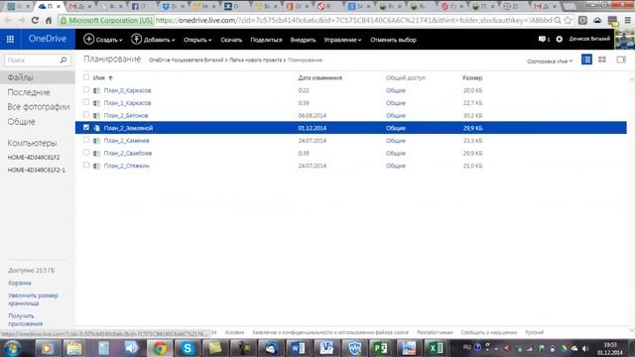Click the browser address bar URL

click(352, 20)
